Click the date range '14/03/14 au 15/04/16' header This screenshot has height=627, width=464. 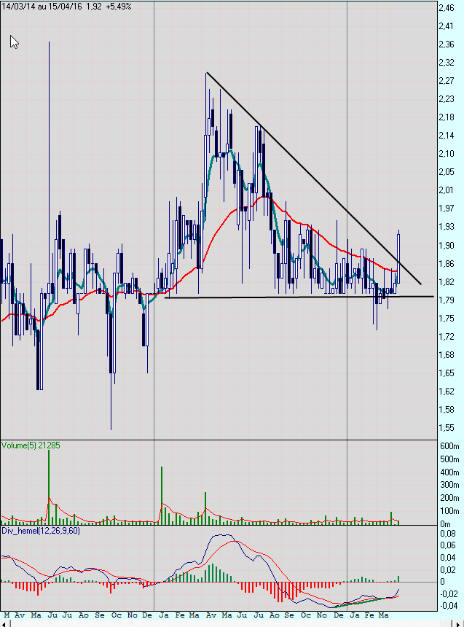[42, 7]
